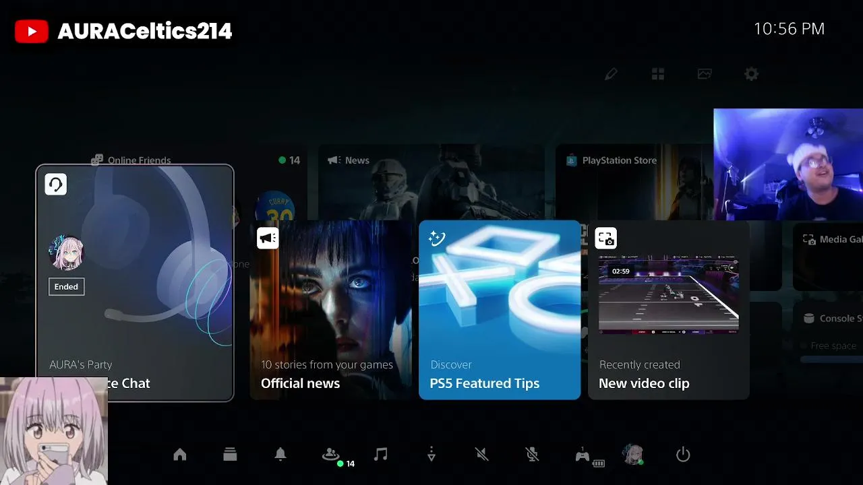863x485 pixels.
Task: Click the News widget header
Action: [349, 160]
